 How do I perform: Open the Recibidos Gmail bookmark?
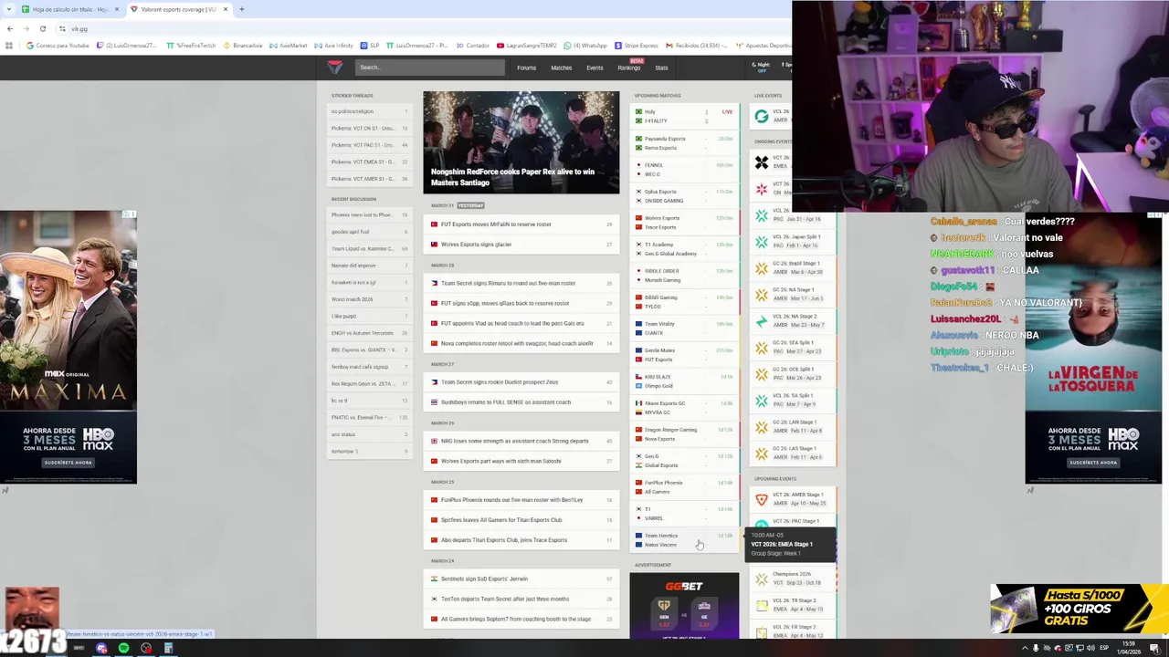697,45
